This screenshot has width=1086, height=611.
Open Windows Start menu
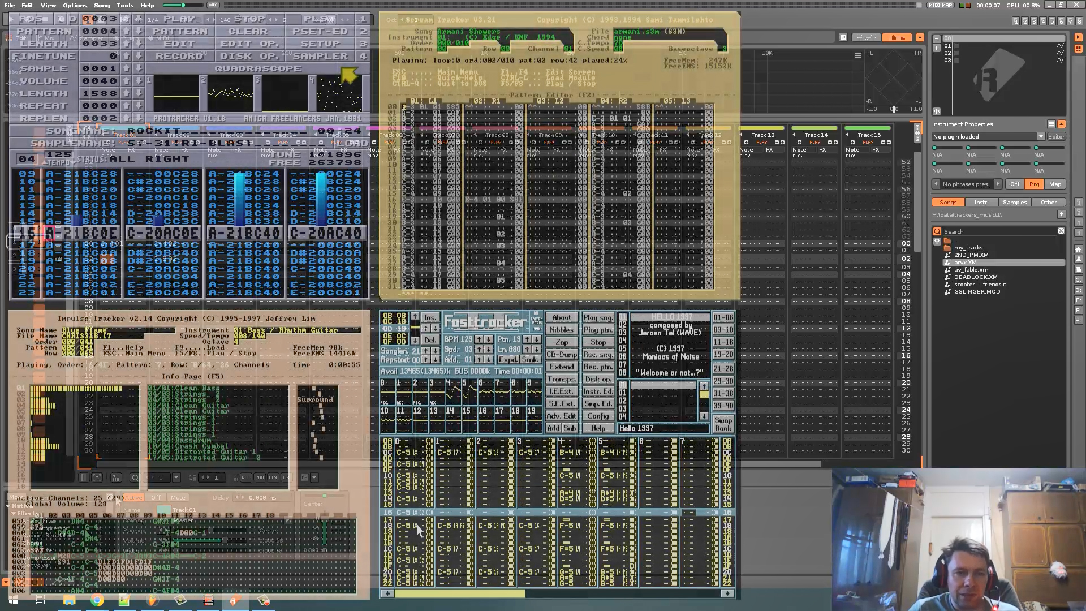point(14,600)
